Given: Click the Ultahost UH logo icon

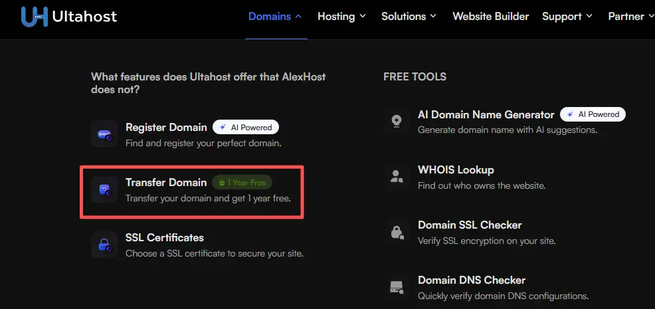Looking at the screenshot, I should 35,17.
